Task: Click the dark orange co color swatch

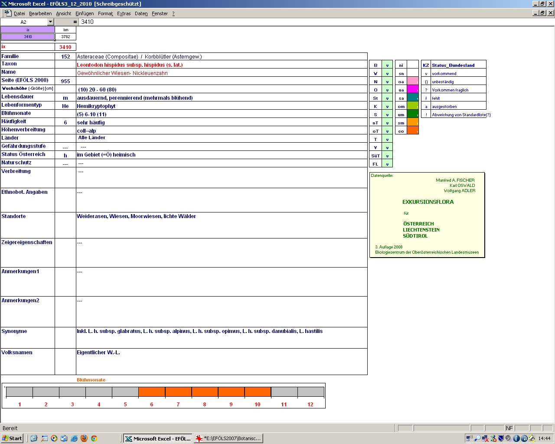Action: (413, 131)
